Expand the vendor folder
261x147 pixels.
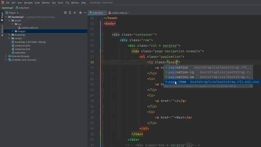pos(9,38)
